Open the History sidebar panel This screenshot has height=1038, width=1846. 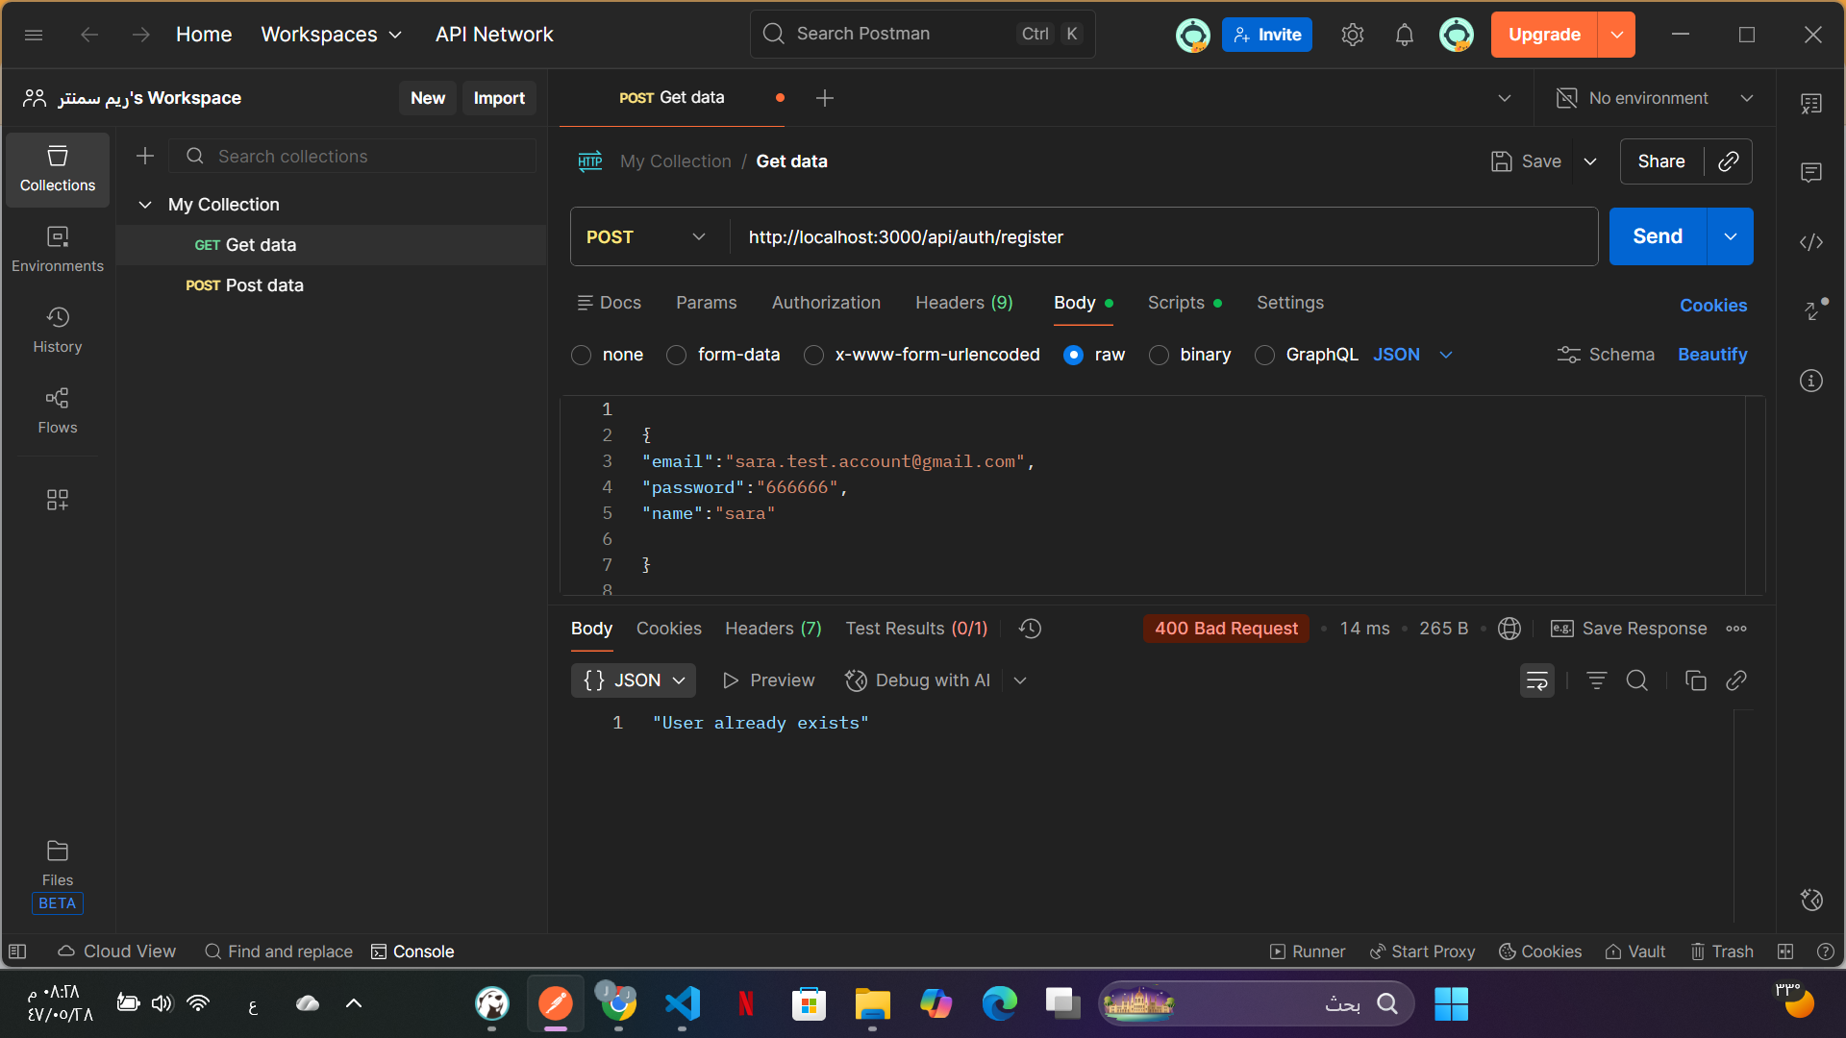pos(58,330)
